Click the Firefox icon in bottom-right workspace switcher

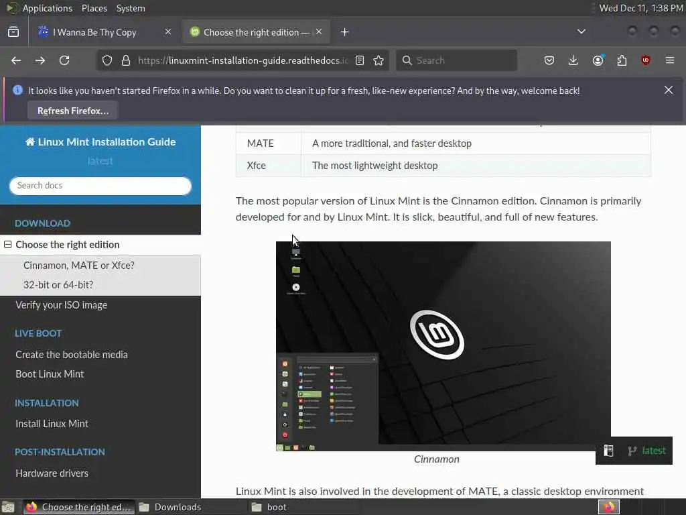(609, 507)
